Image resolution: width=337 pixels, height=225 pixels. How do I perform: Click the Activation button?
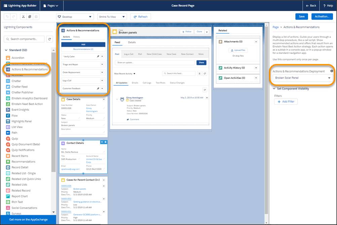coord(322,17)
